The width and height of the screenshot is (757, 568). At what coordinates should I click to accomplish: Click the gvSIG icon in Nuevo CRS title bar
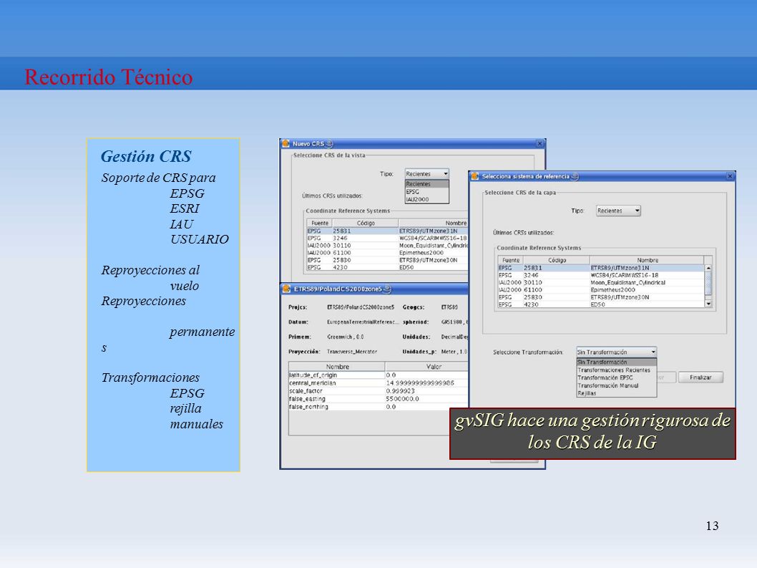[285, 143]
